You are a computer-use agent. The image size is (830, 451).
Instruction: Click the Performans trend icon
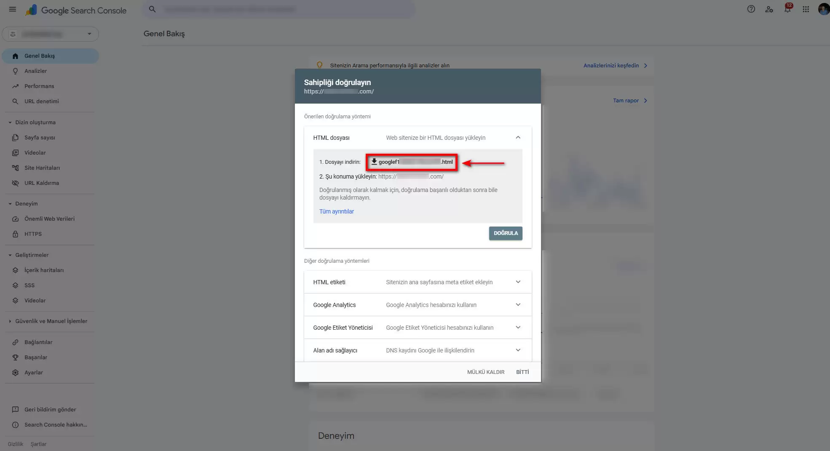[16, 86]
